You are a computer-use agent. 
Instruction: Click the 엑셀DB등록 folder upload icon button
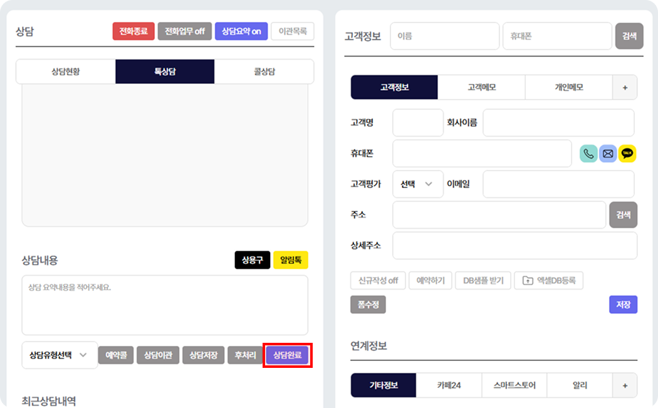[x=549, y=281]
